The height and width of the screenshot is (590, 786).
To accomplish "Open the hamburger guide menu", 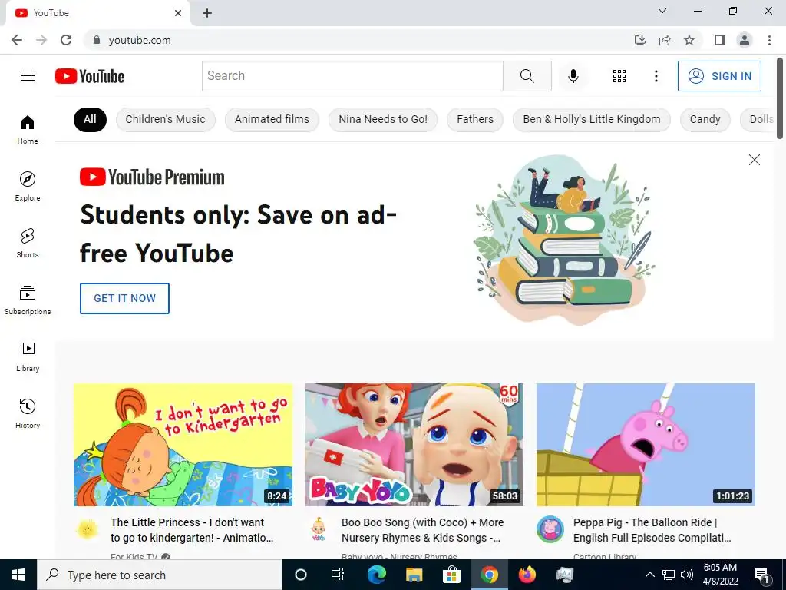I will tap(28, 76).
